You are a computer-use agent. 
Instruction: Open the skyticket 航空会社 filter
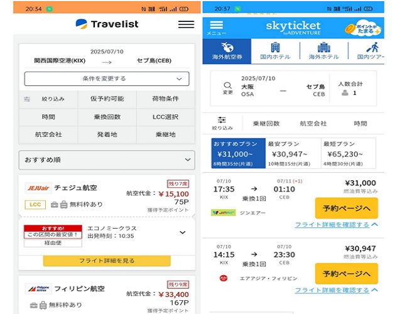[x=313, y=124]
